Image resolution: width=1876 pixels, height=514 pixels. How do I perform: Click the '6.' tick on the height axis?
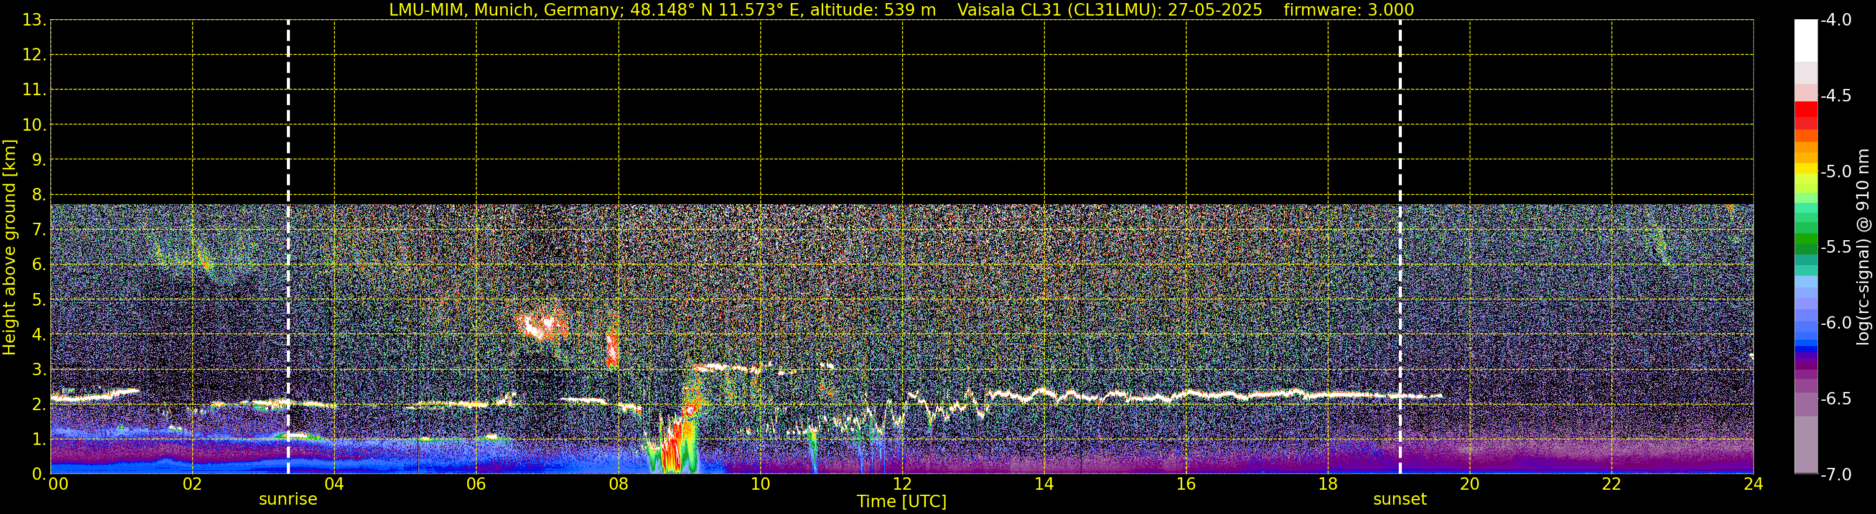coord(39,265)
